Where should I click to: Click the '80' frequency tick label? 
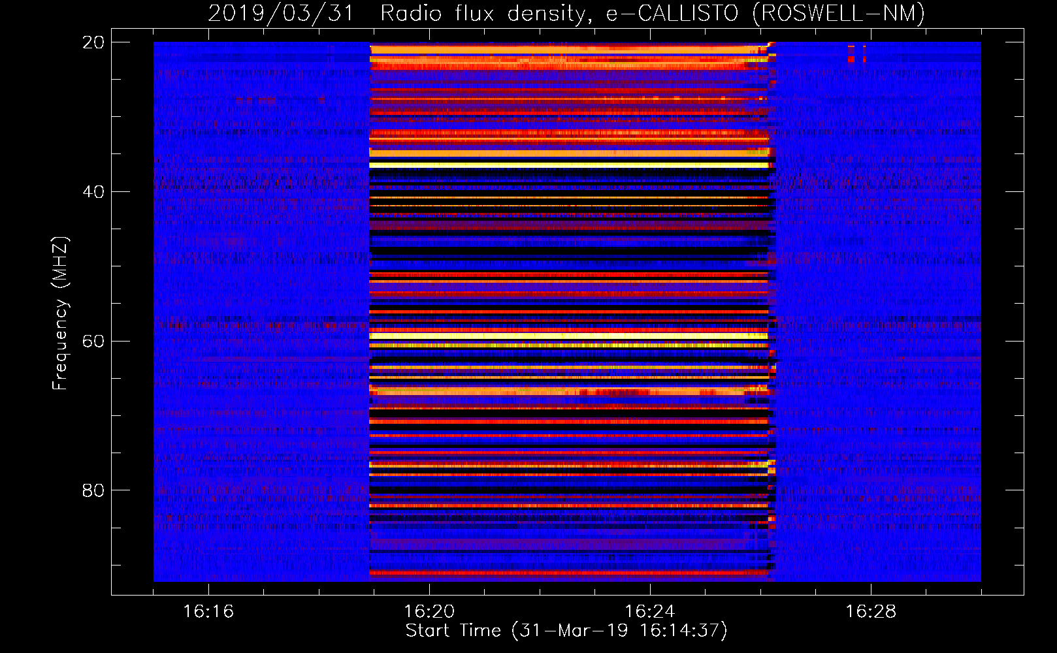coord(93,490)
